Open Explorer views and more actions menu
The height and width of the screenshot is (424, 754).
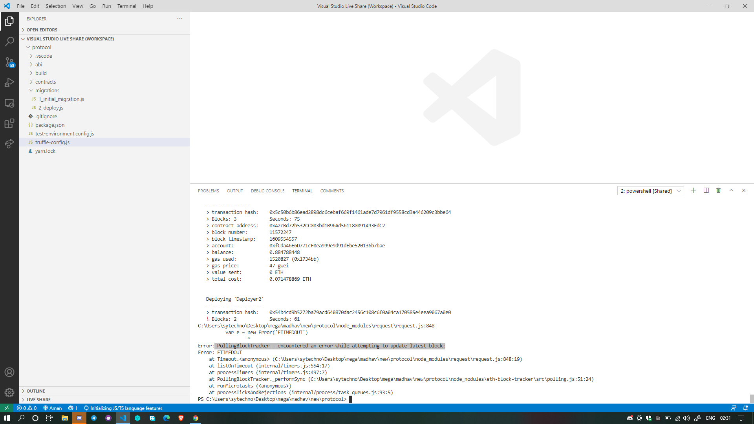click(x=180, y=18)
